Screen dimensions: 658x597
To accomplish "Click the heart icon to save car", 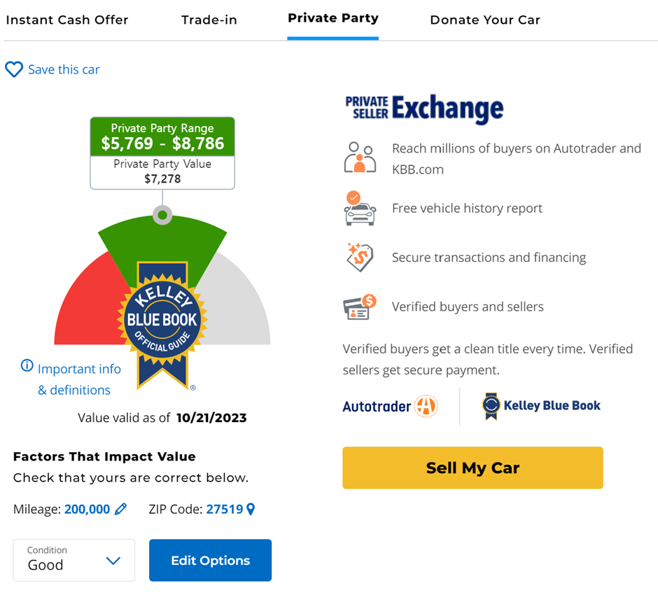I will (14, 69).
